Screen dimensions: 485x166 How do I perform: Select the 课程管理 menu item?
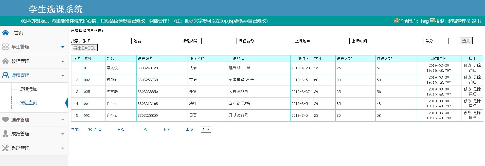coord(20,75)
